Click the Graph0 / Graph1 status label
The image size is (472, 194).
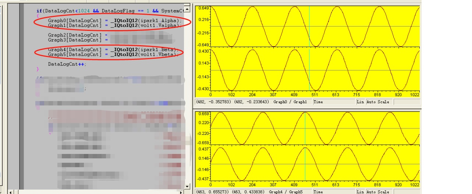pos(290,102)
